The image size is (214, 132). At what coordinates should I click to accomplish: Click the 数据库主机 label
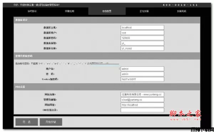50,28
